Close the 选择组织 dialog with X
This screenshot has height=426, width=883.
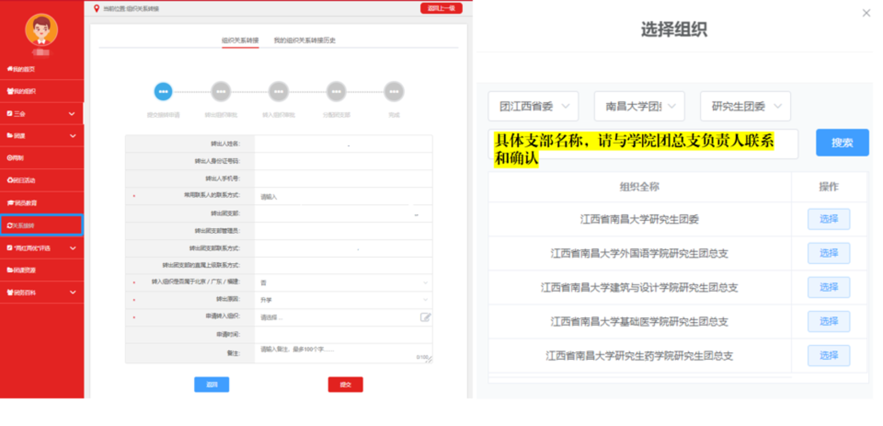click(866, 13)
